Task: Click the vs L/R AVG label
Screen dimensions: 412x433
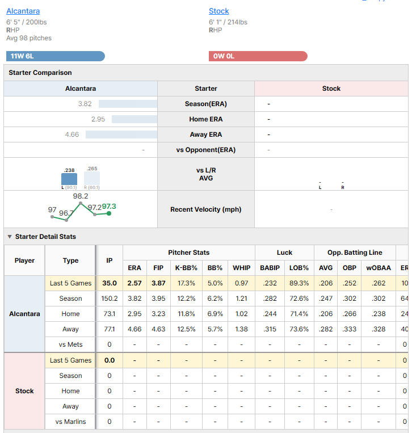Action: pos(206,174)
